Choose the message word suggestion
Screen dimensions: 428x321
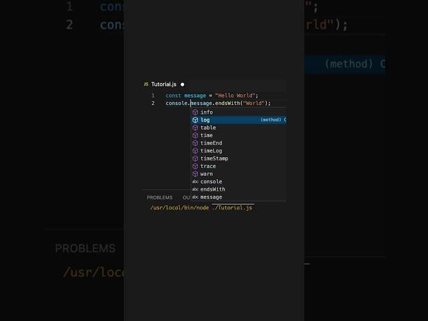tap(238, 197)
